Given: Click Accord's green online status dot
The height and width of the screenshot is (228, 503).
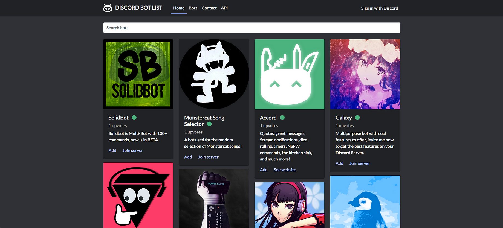Looking at the screenshot, I should pyautogui.click(x=282, y=118).
